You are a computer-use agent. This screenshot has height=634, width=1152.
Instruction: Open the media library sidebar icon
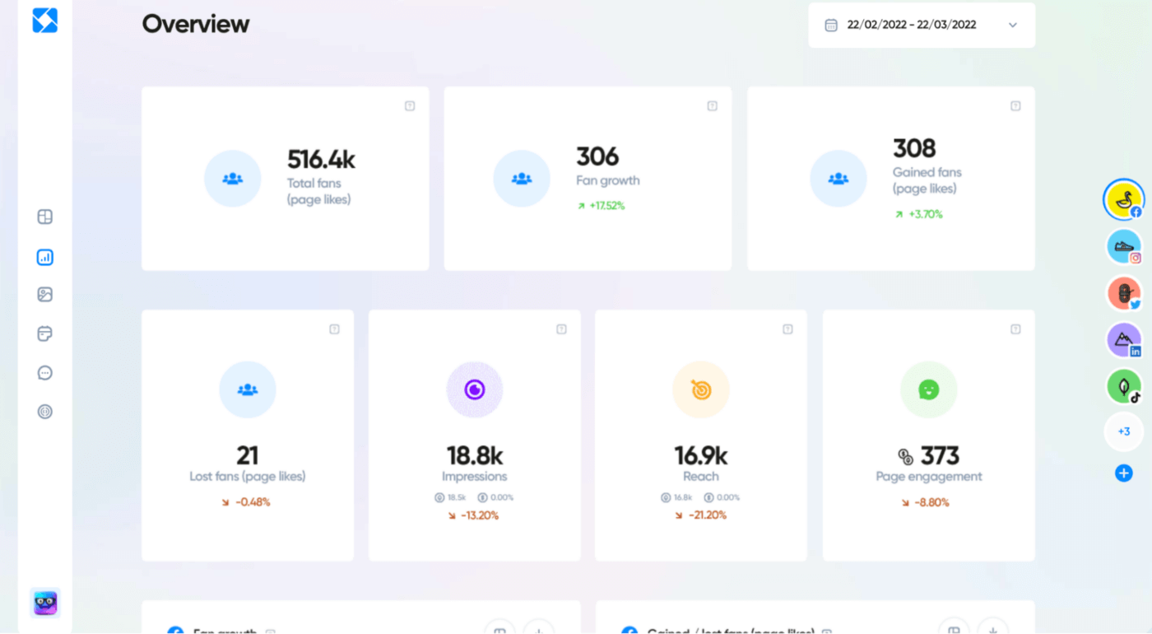(45, 294)
